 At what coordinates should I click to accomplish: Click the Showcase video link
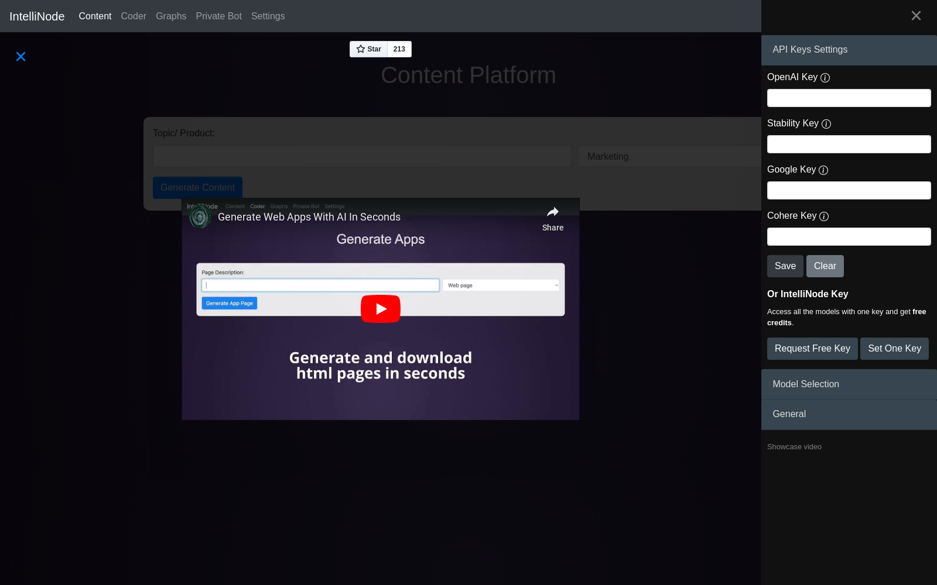tap(794, 447)
